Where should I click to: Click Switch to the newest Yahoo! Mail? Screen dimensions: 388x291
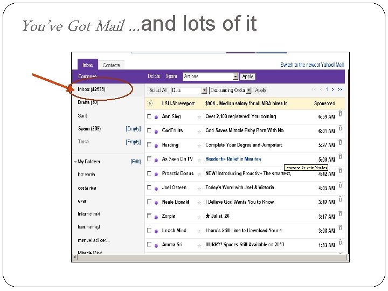tap(312, 65)
